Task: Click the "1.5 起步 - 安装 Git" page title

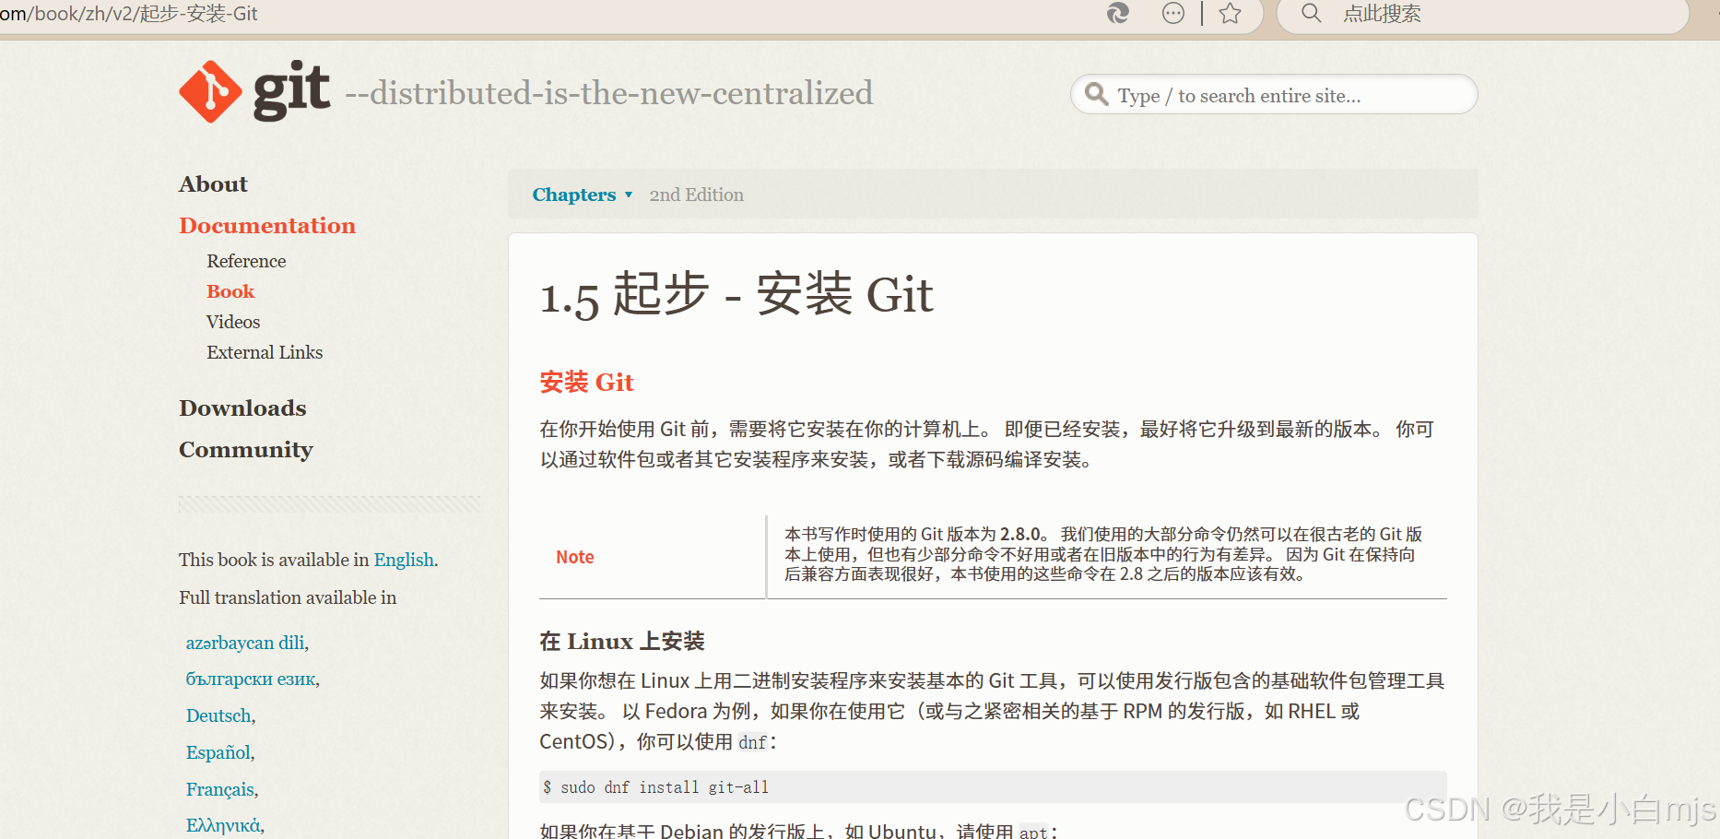Action: pyautogui.click(x=736, y=295)
